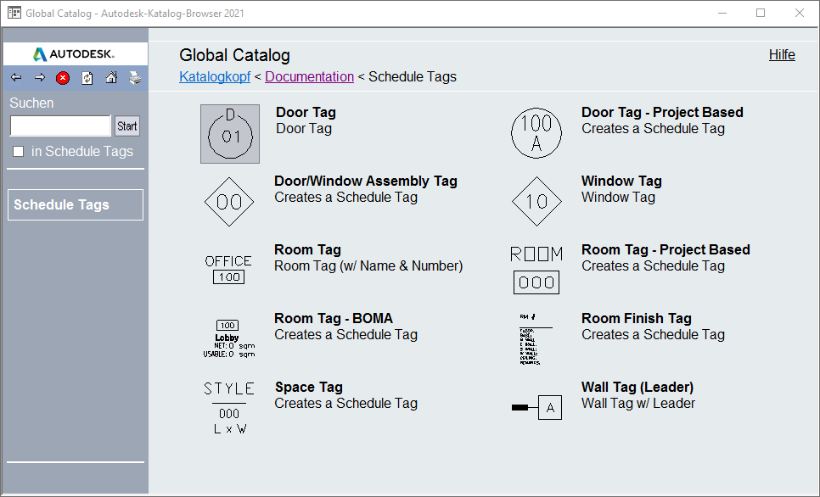This screenshot has width=820, height=497.
Task: Pick the Wall Tag (Leader) symbol icon
Action: point(536,408)
